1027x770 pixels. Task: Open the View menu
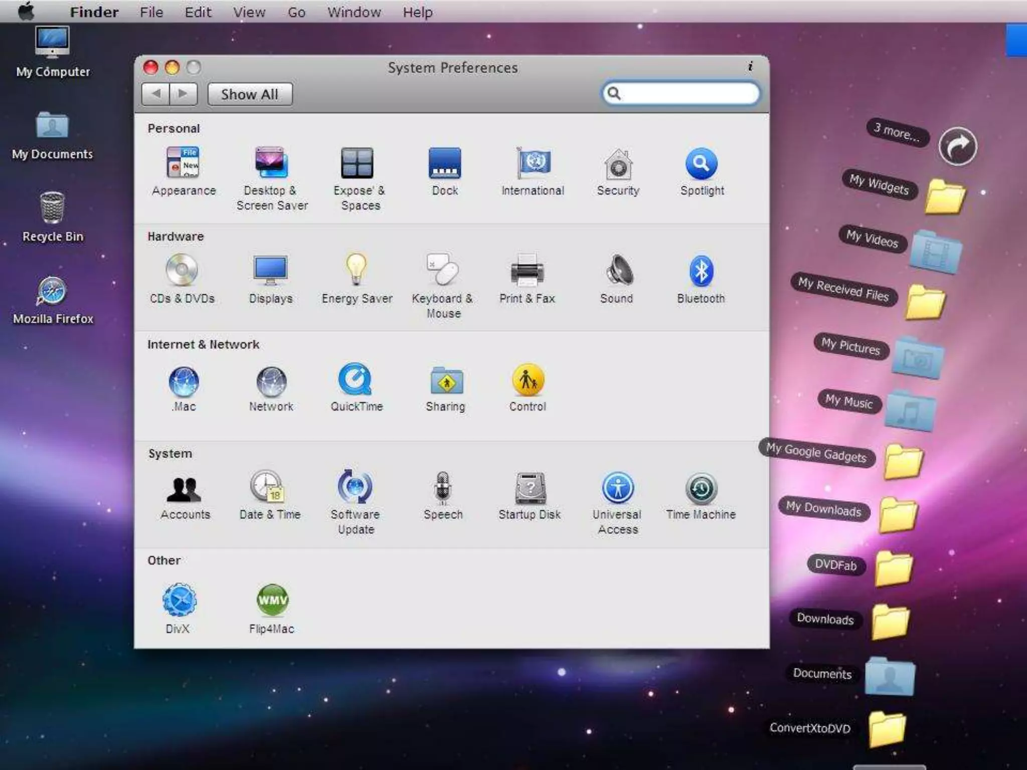(x=249, y=12)
